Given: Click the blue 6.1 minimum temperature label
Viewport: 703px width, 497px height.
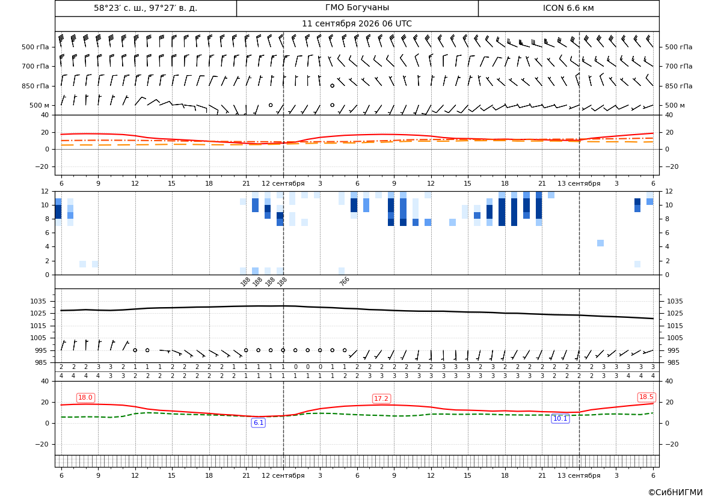Looking at the screenshot, I should click(259, 422).
